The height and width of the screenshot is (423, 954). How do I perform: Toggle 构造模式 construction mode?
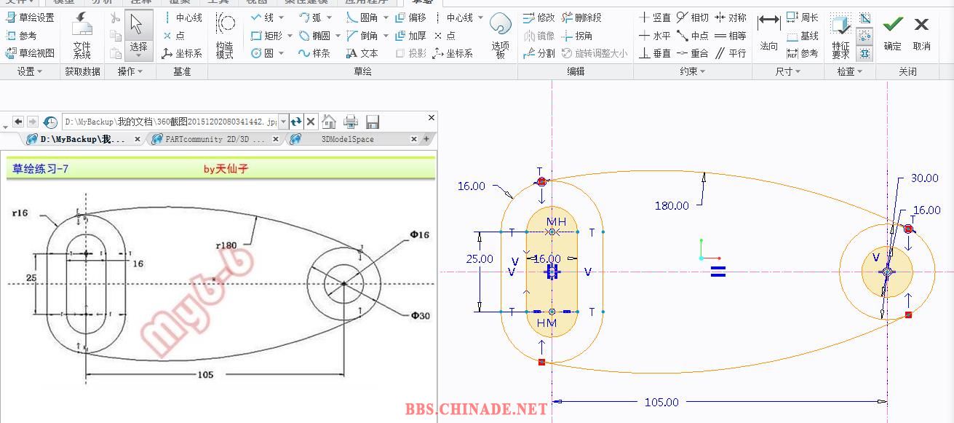tap(225, 36)
